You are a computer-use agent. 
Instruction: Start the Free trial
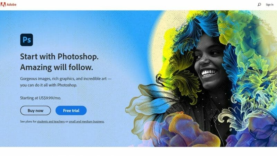[71, 111]
